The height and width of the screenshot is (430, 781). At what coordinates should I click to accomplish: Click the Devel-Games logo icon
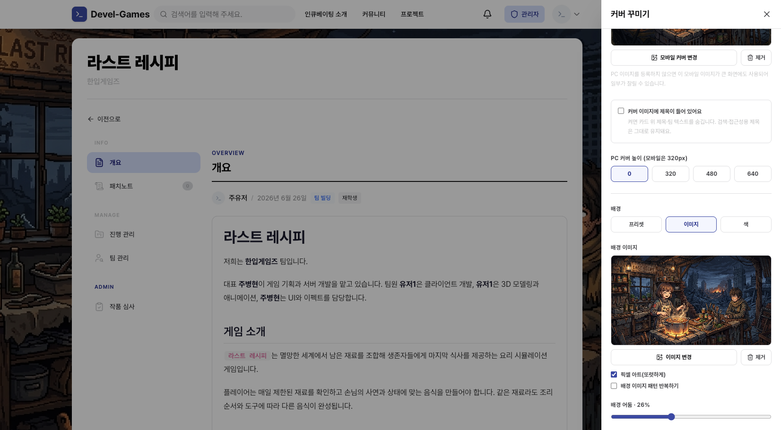(79, 14)
